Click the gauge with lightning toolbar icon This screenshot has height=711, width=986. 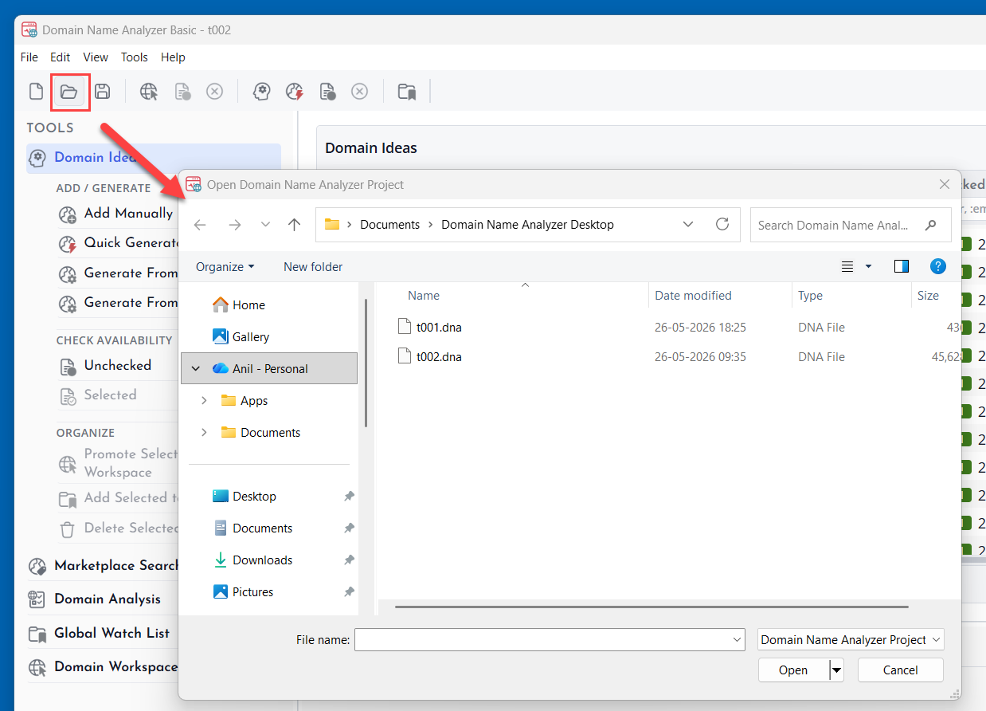click(x=295, y=92)
